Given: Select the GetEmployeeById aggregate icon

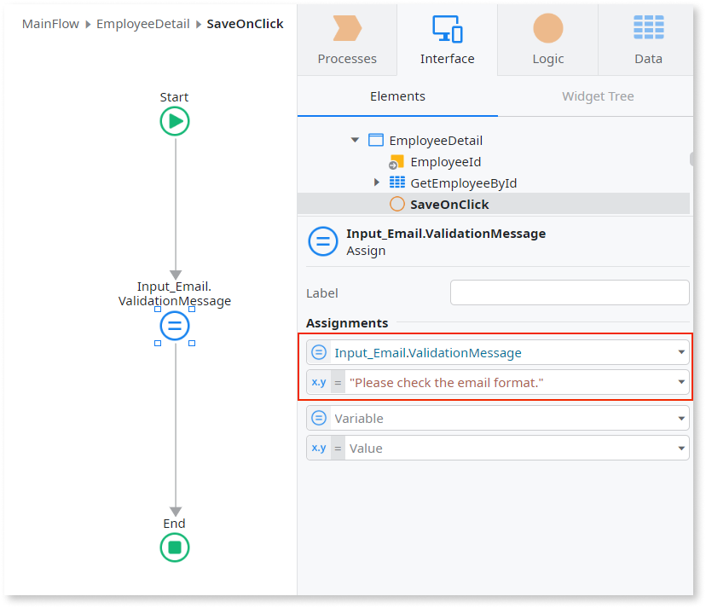Looking at the screenshot, I should point(397,182).
